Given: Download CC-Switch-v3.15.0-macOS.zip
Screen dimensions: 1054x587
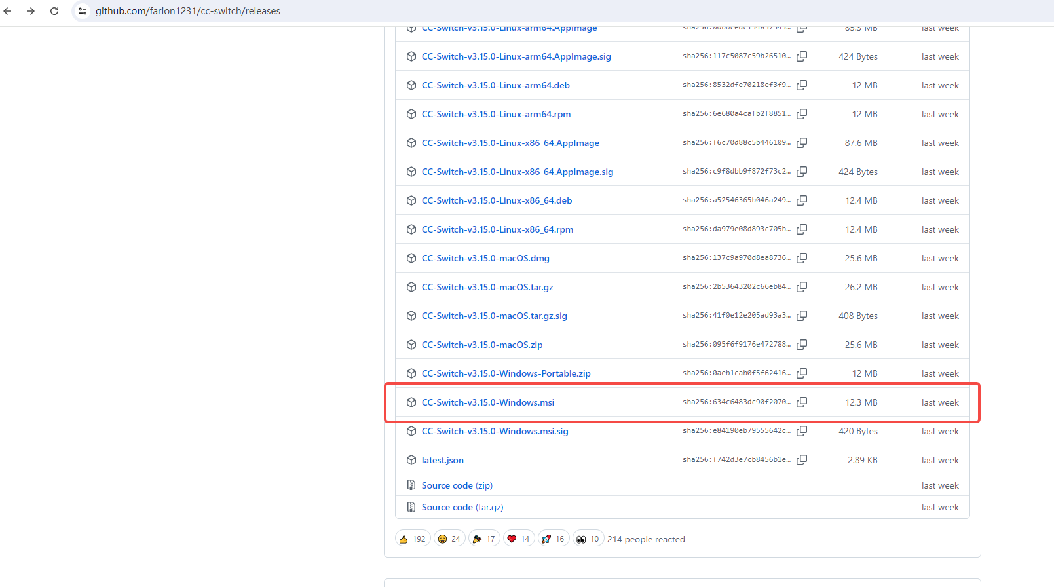Looking at the screenshot, I should click(x=482, y=345).
